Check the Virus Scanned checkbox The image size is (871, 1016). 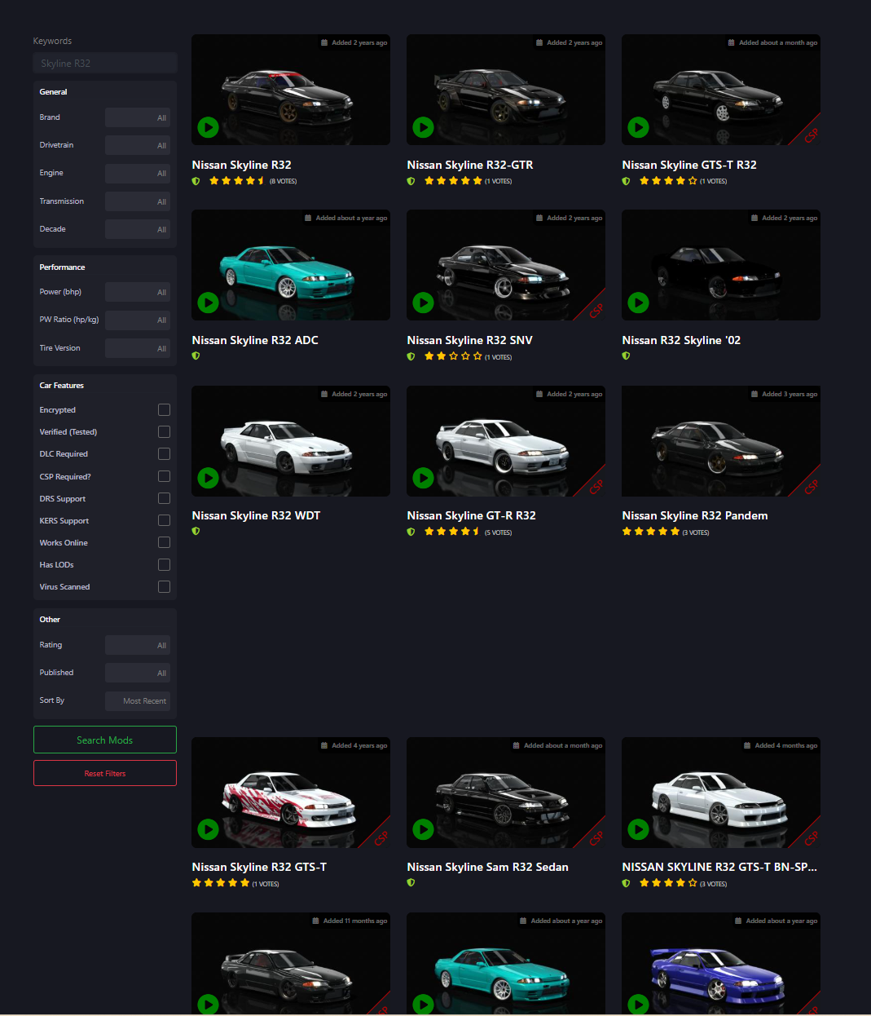164,586
